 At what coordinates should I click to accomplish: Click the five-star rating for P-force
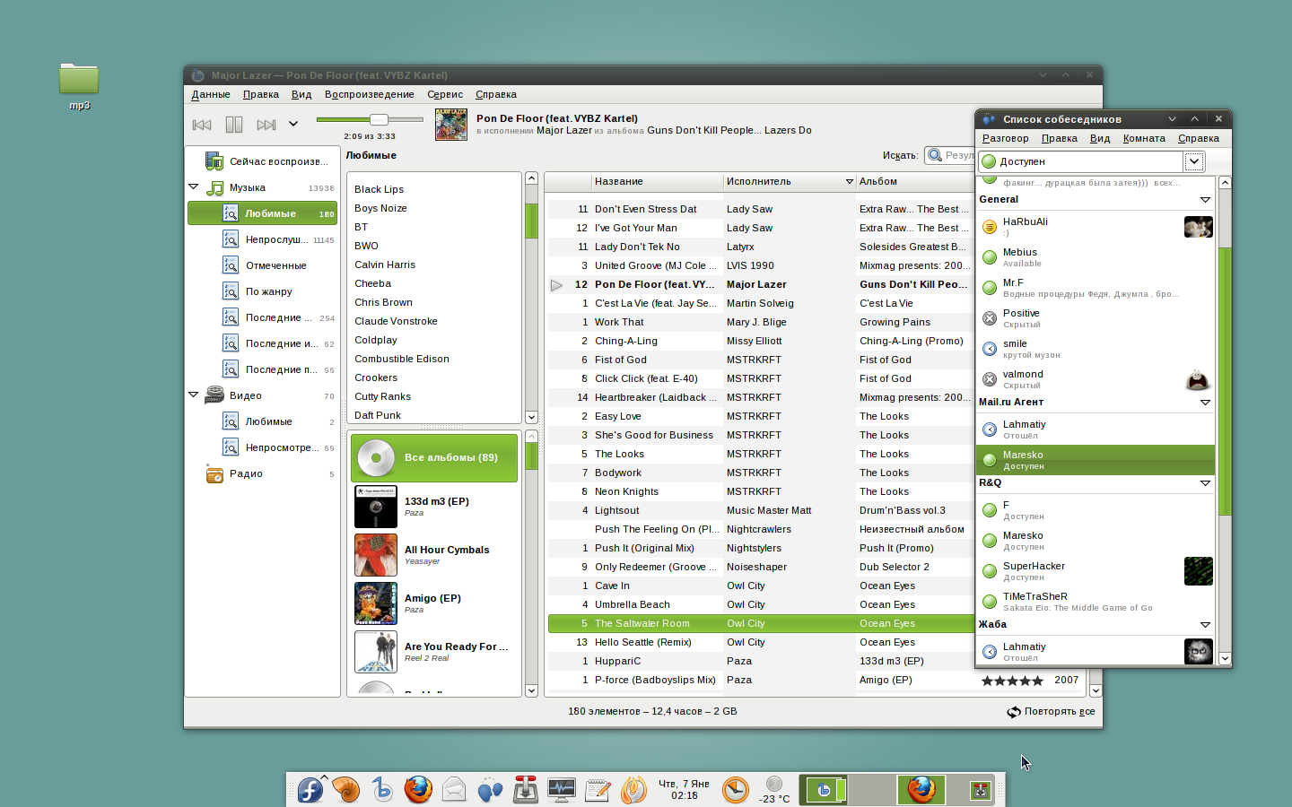click(x=1012, y=681)
